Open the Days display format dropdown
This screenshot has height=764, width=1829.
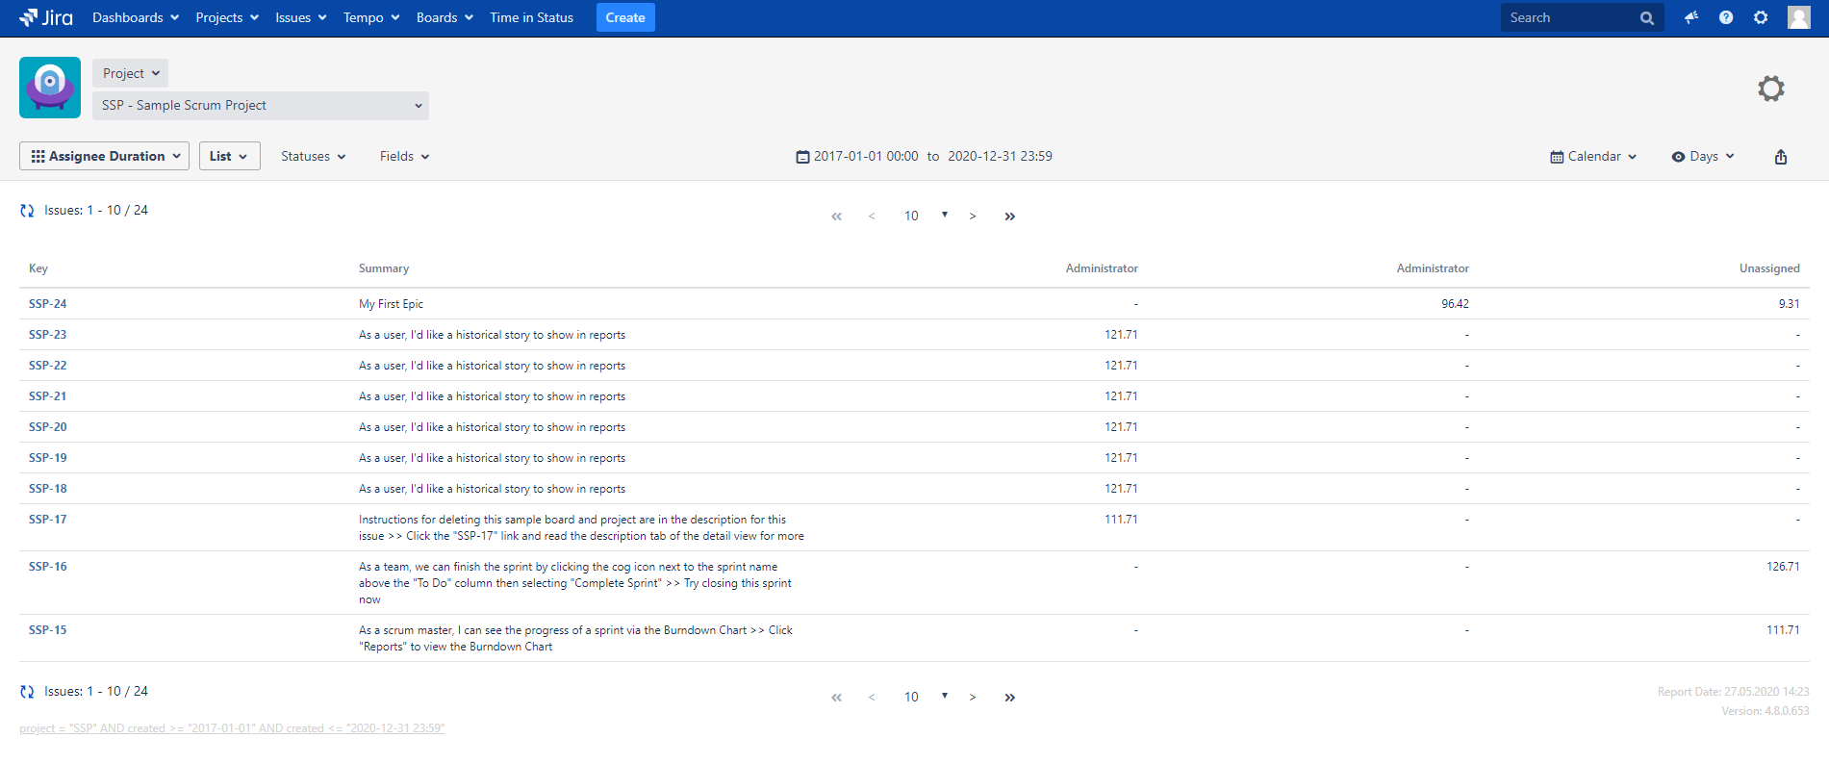(1702, 156)
